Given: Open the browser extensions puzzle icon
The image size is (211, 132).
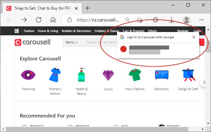Looking at the screenshot, I should click(x=155, y=20).
